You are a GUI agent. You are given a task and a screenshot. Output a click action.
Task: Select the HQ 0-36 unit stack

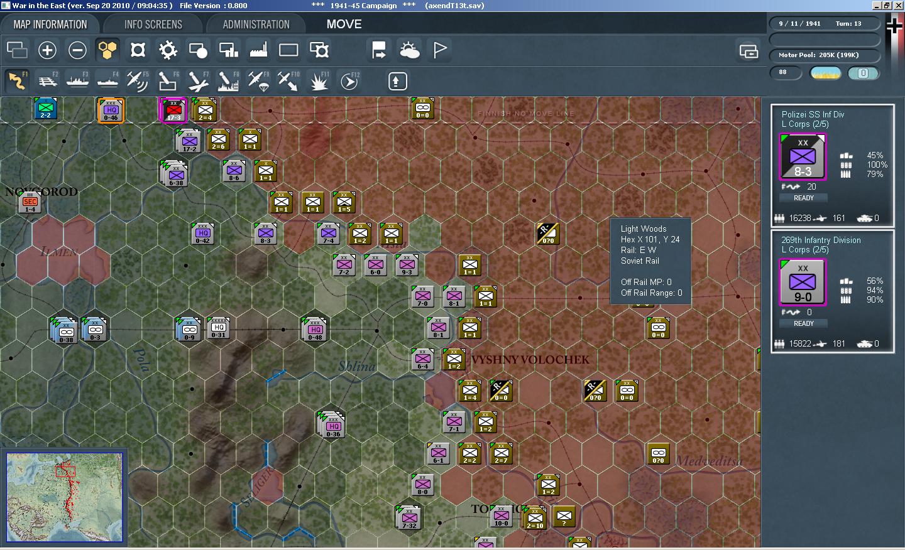pos(331,424)
